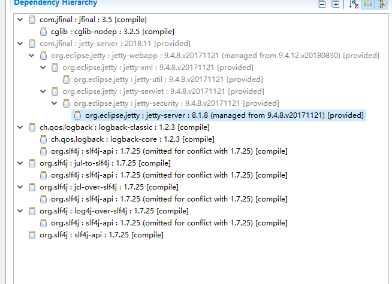
Task: Click the Collapse All toolbar icon
Action: click(x=322, y=4)
